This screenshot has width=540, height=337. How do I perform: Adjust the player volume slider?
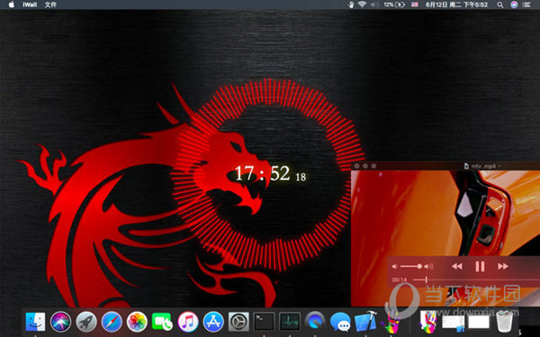411,267
